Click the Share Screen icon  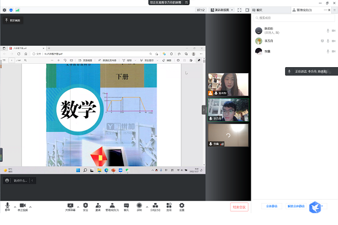click(x=70, y=206)
